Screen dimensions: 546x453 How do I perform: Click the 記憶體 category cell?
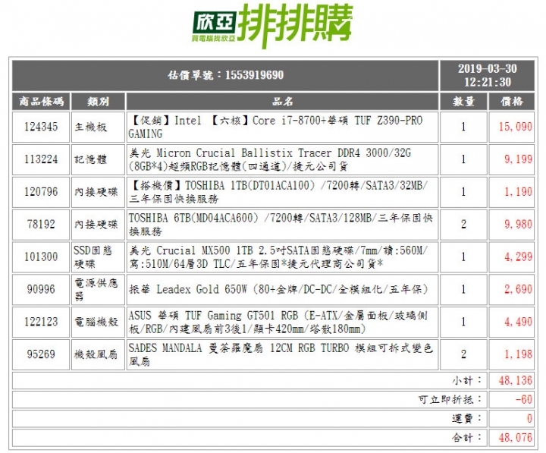tap(98, 159)
